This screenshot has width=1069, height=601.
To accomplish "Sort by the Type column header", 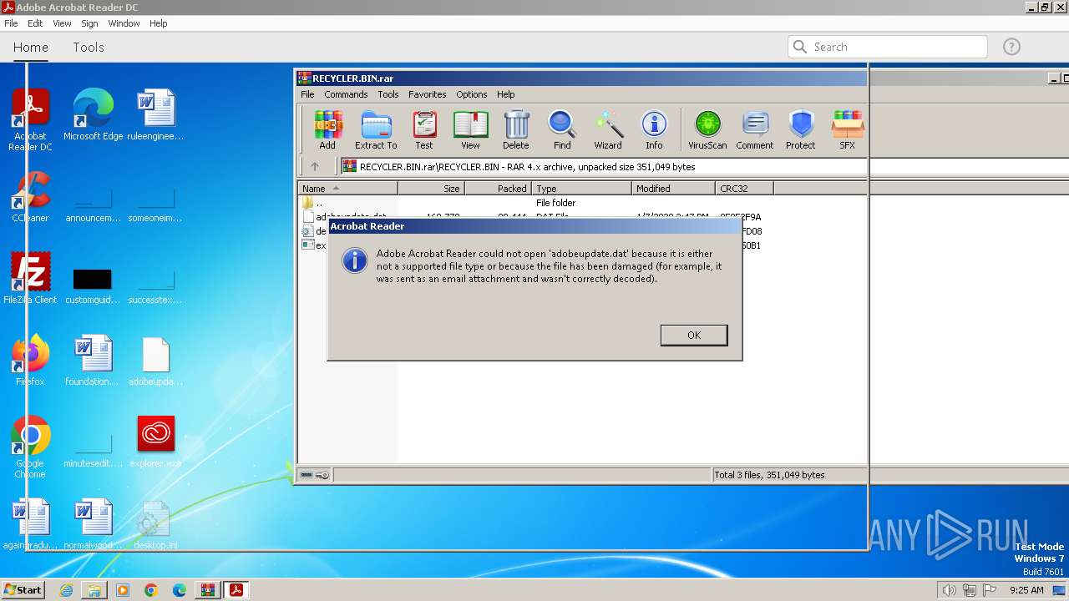I will pyautogui.click(x=581, y=189).
